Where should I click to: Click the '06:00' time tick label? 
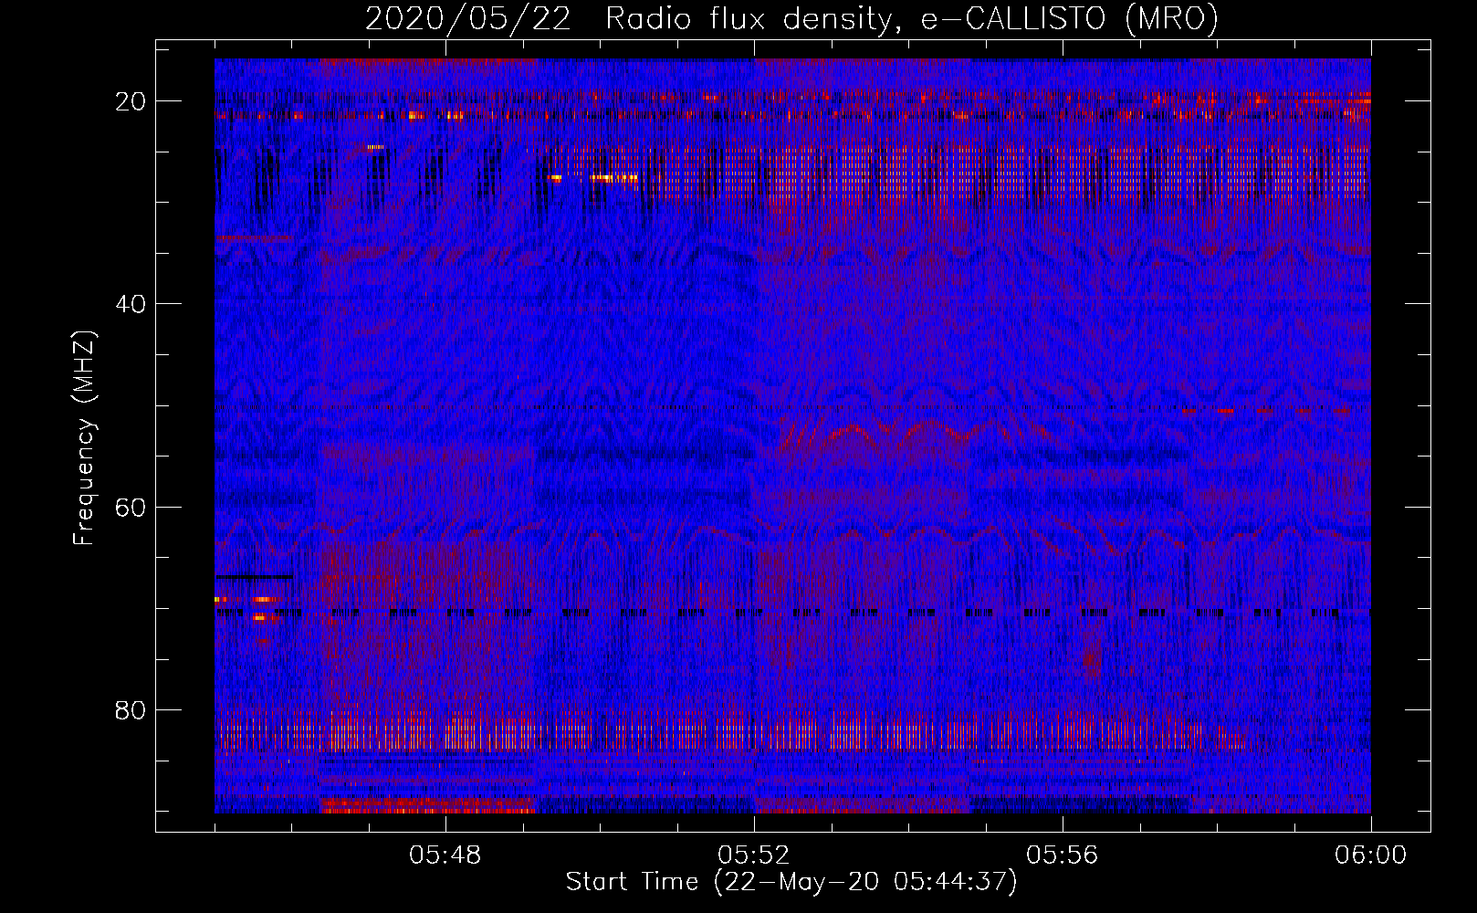[1371, 855]
